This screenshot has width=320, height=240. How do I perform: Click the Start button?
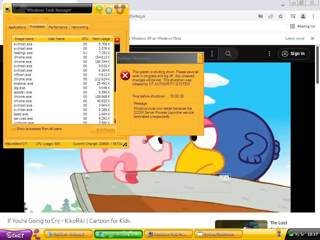click(x=15, y=235)
